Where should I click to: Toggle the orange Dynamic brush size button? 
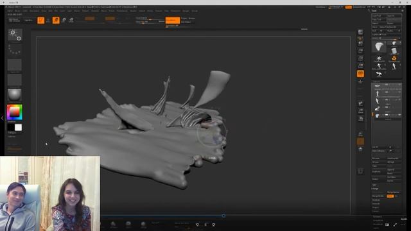pos(173,20)
